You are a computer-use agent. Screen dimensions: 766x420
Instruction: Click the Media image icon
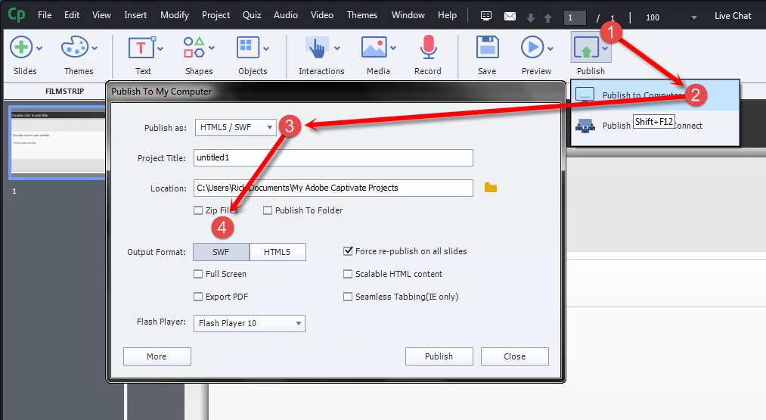pyautogui.click(x=374, y=48)
